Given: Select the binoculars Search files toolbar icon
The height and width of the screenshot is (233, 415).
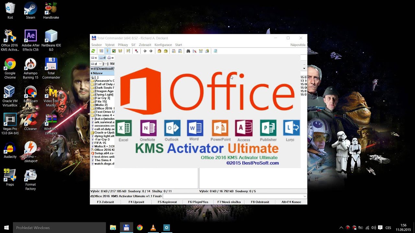Looking at the screenshot, I should (x=188, y=51).
